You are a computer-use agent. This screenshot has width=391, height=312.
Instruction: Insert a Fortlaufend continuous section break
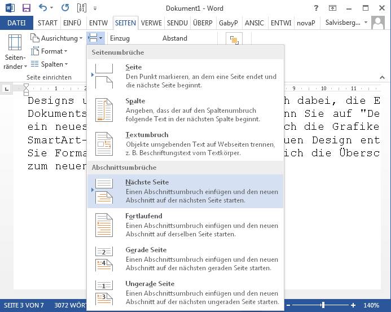pos(185,225)
